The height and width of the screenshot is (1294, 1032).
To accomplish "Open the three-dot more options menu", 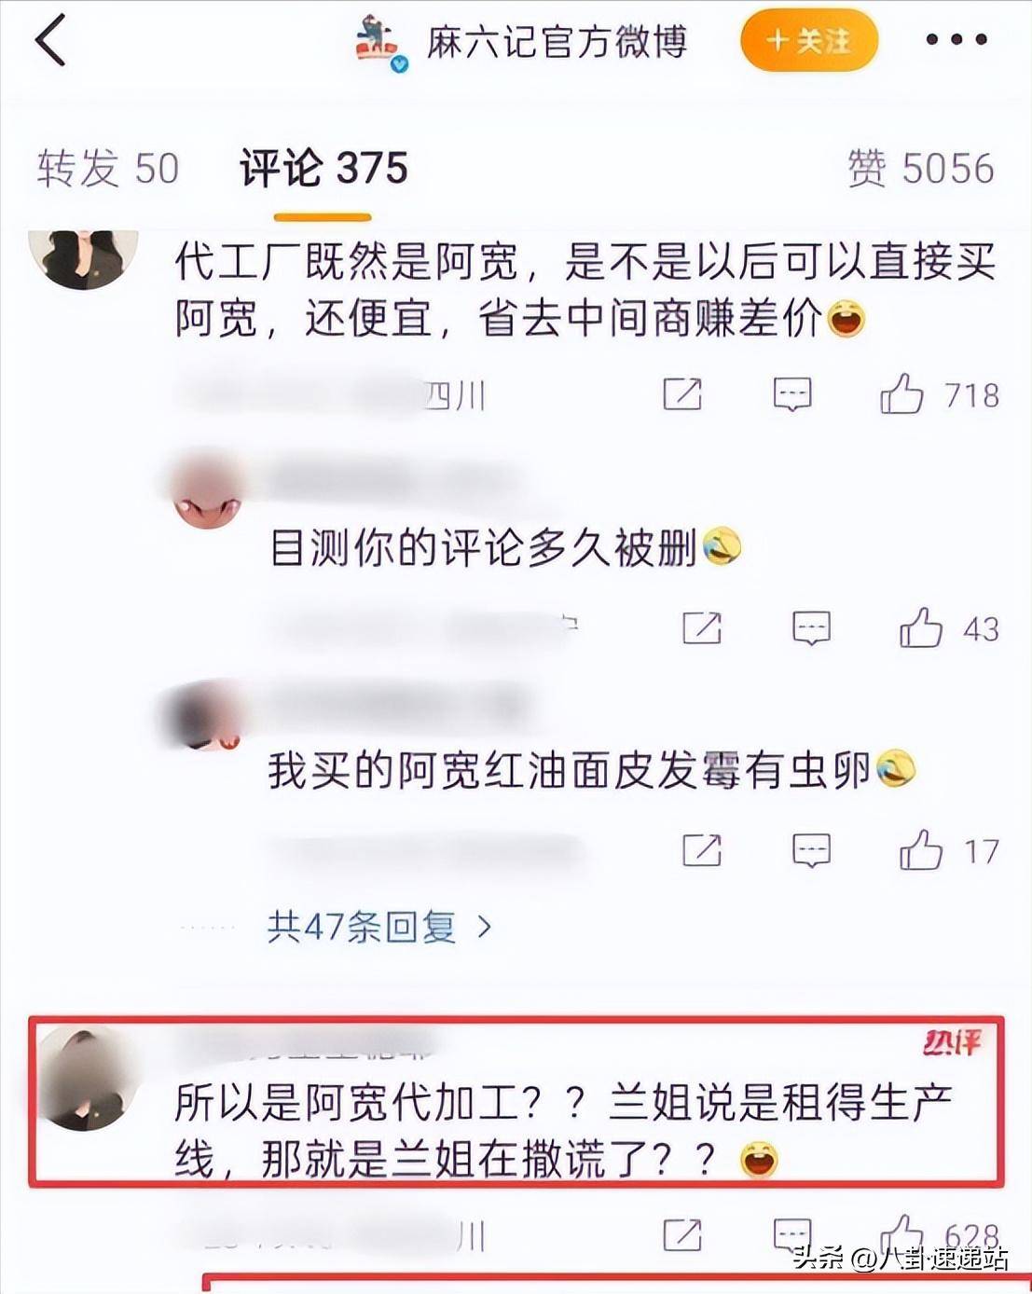I will pos(956,40).
